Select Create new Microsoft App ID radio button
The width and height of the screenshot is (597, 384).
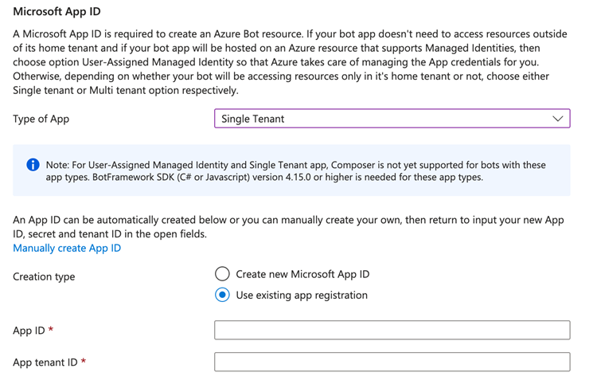(x=223, y=274)
